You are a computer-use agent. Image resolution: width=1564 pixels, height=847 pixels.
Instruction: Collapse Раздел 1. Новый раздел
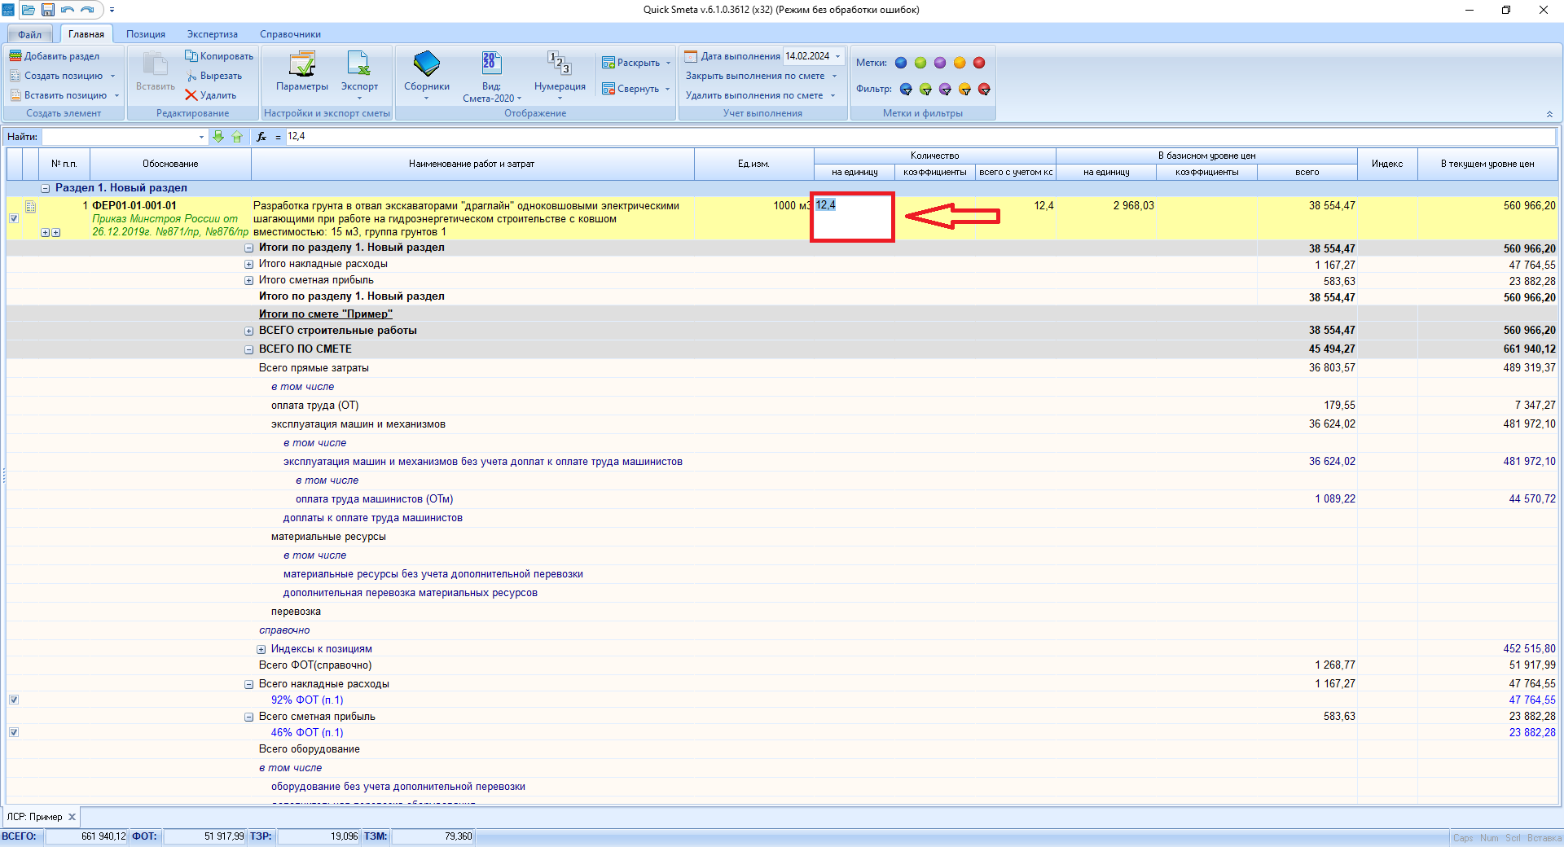click(x=46, y=188)
